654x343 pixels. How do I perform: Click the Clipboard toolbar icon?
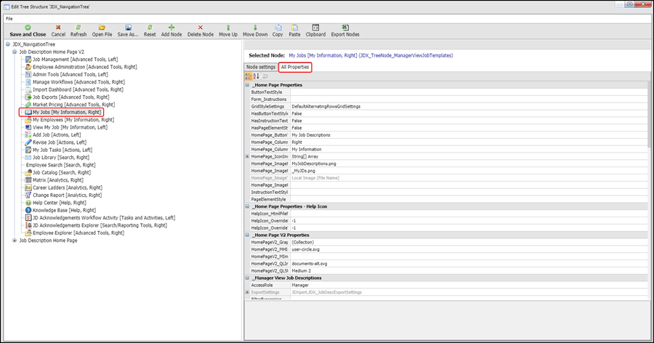click(x=315, y=27)
